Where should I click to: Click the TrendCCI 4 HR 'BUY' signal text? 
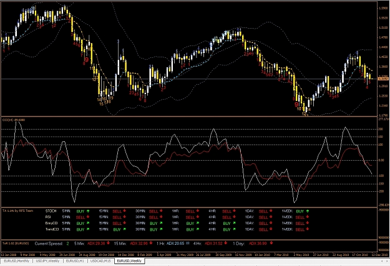[227, 230]
